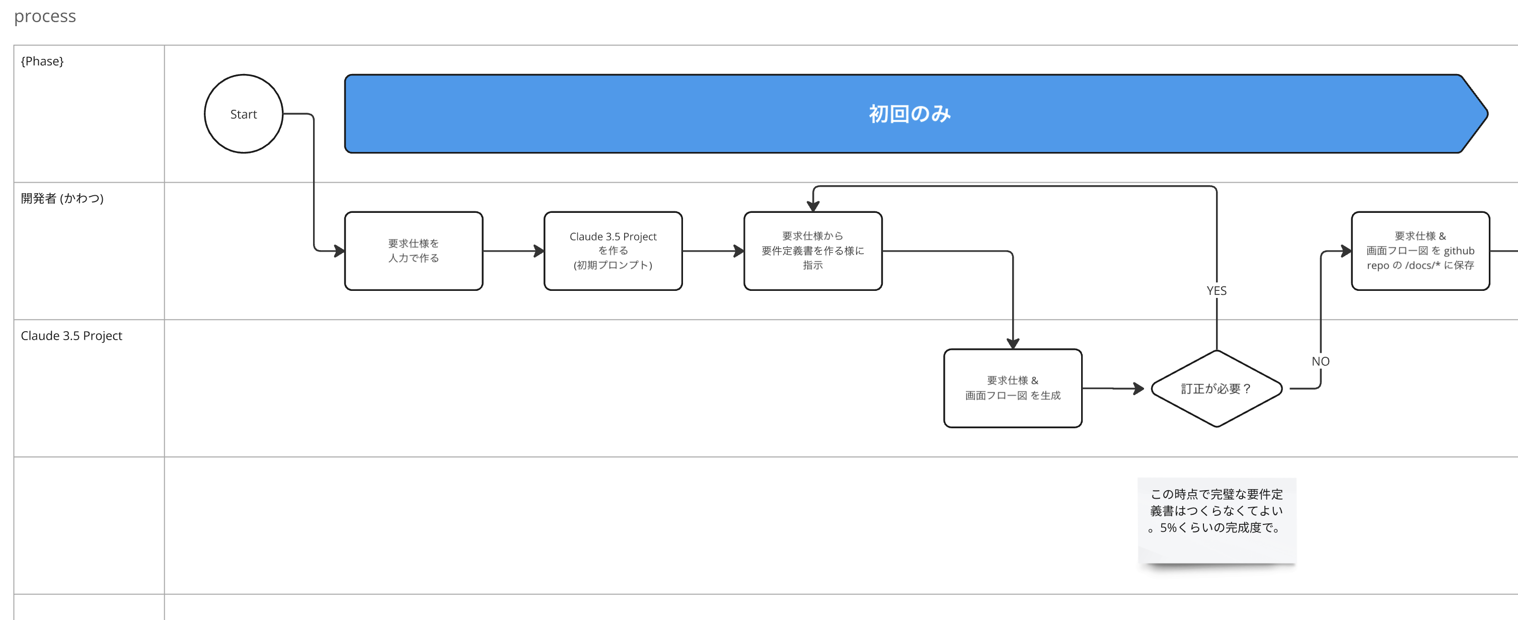Click arrow from 生成 box to diamond
The image size is (1518, 620).
pos(1112,389)
